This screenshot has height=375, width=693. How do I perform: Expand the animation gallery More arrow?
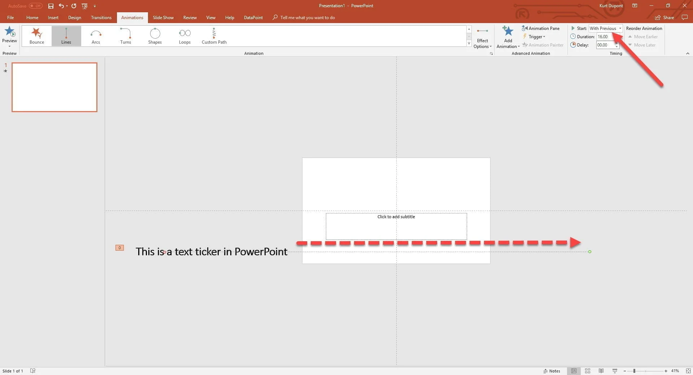click(x=469, y=43)
